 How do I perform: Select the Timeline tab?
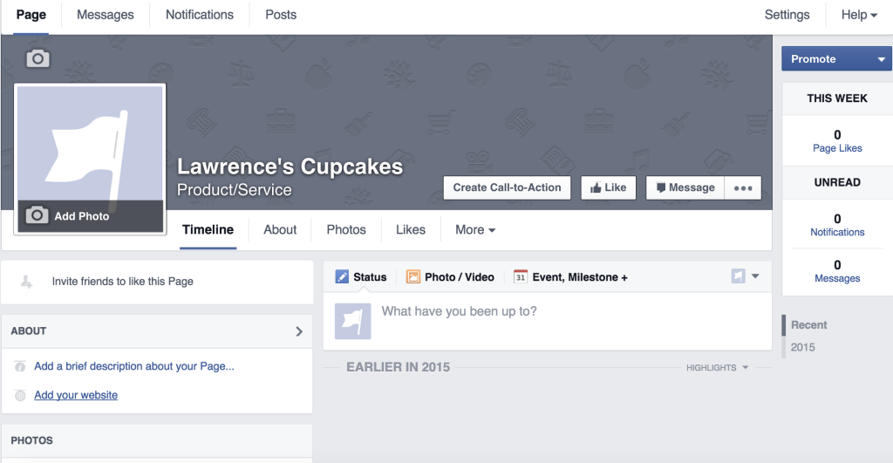point(208,229)
